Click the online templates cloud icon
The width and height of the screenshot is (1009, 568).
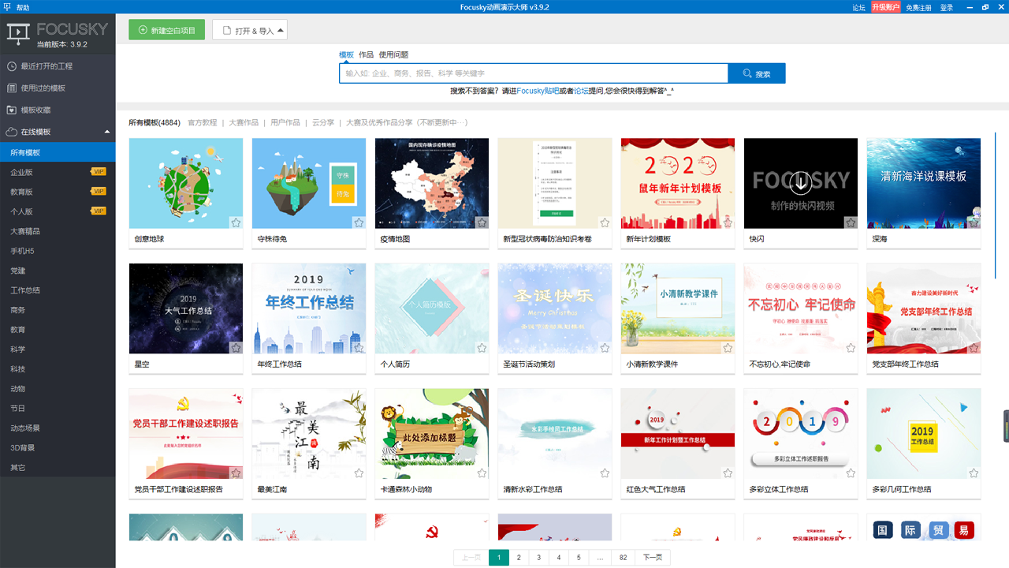click(x=11, y=132)
